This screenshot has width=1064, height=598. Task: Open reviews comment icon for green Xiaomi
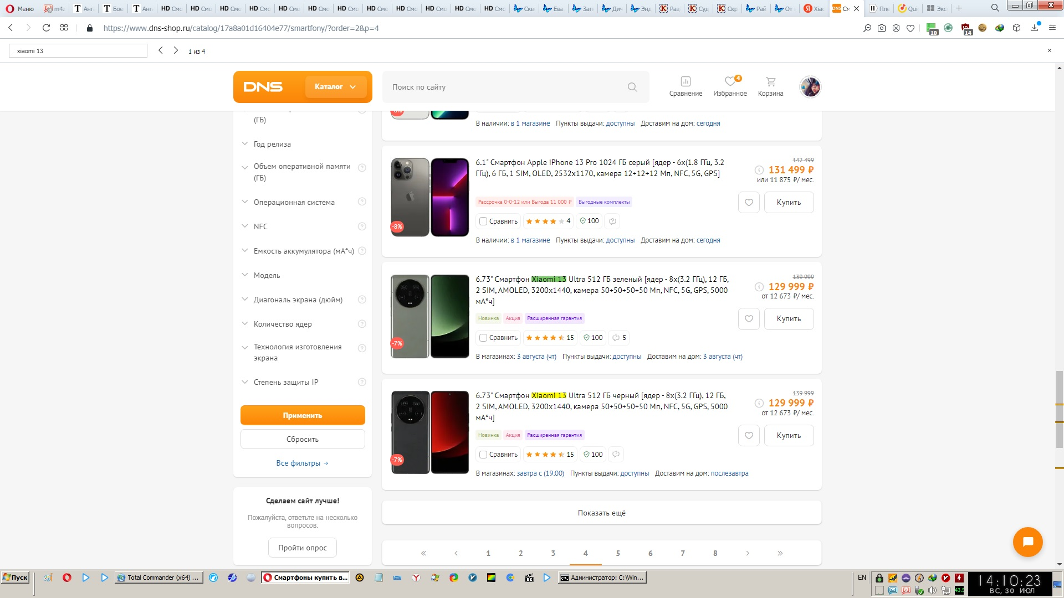pos(619,337)
